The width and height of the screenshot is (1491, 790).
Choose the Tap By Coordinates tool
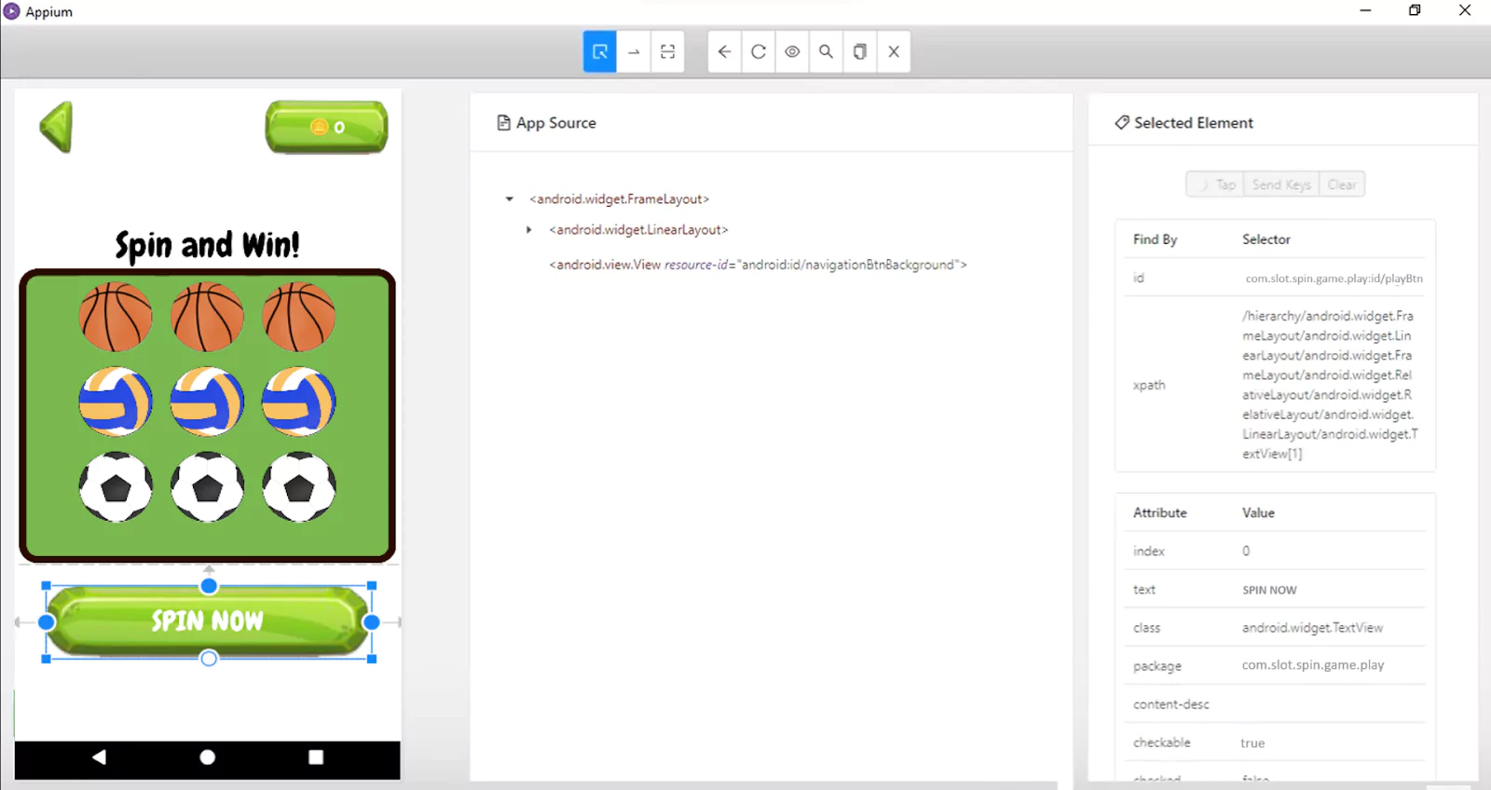(667, 52)
